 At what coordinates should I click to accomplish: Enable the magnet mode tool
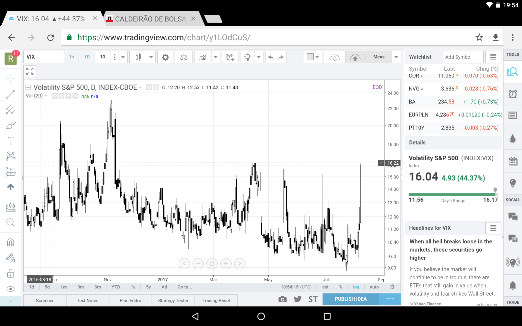coord(11,242)
